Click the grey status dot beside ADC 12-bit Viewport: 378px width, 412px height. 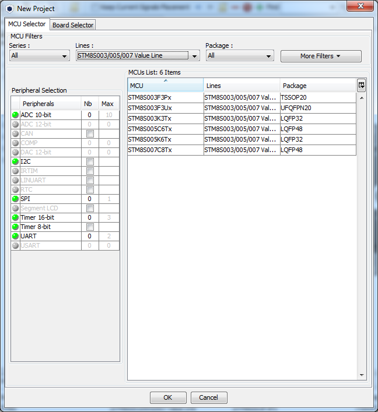16,124
